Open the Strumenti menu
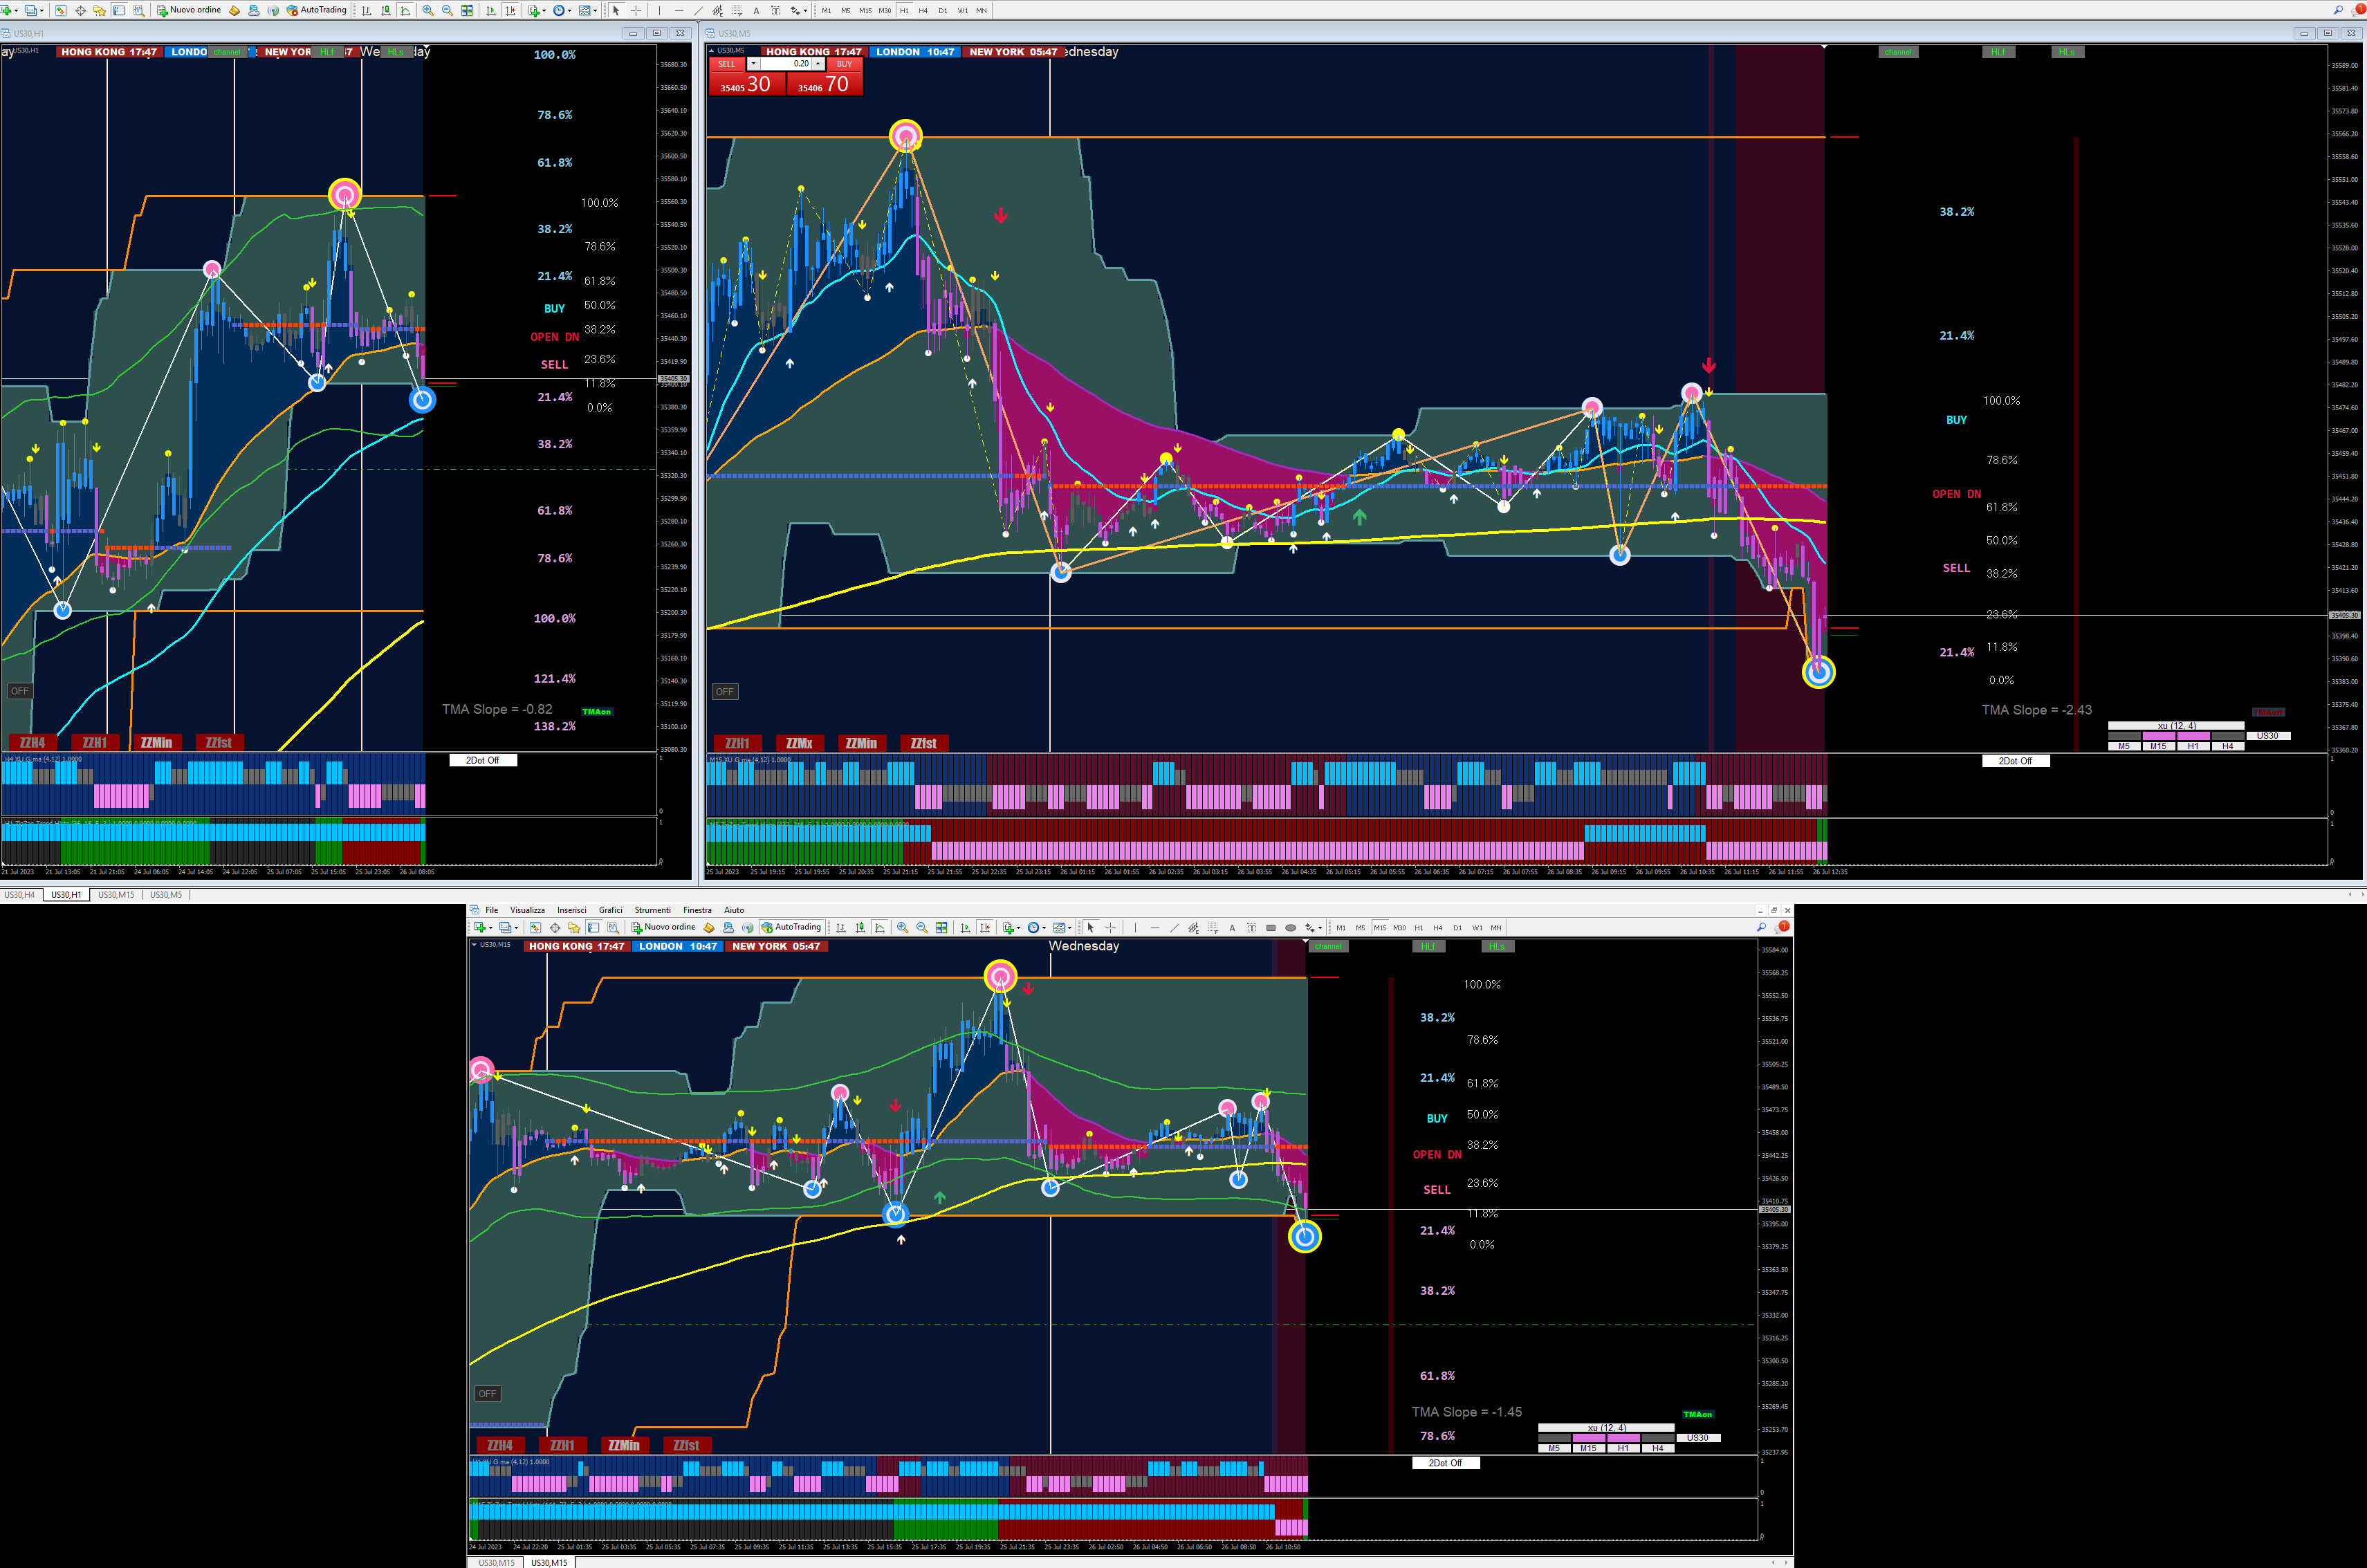 point(652,910)
